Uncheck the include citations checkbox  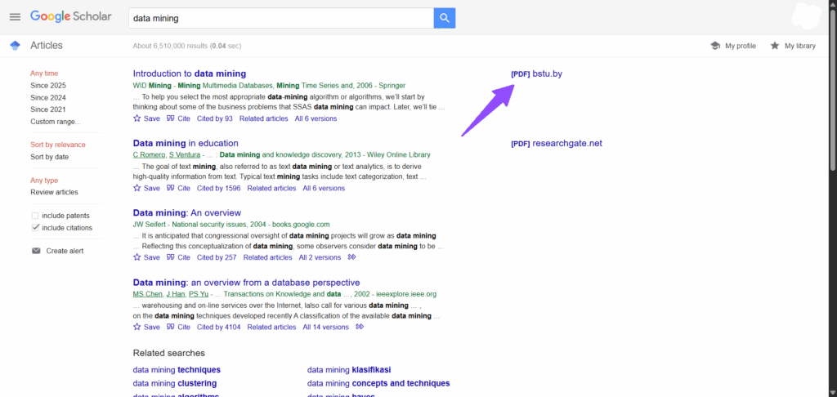35,228
